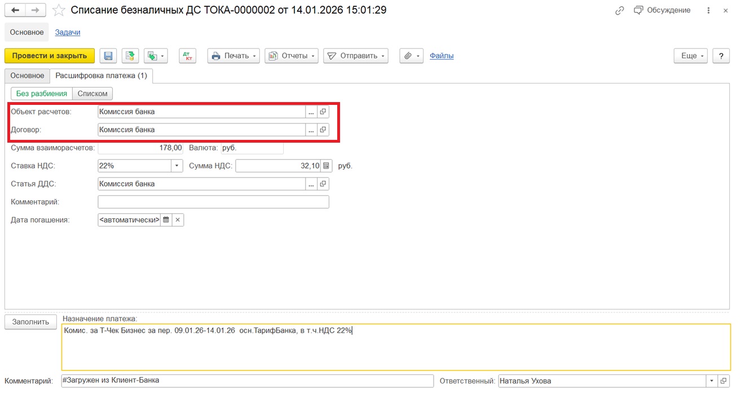This screenshot has width=741, height=397.
Task: Toggle Списком mode
Action: point(93,94)
